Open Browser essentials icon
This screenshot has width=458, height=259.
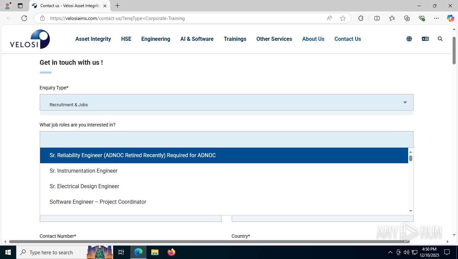[422, 18]
